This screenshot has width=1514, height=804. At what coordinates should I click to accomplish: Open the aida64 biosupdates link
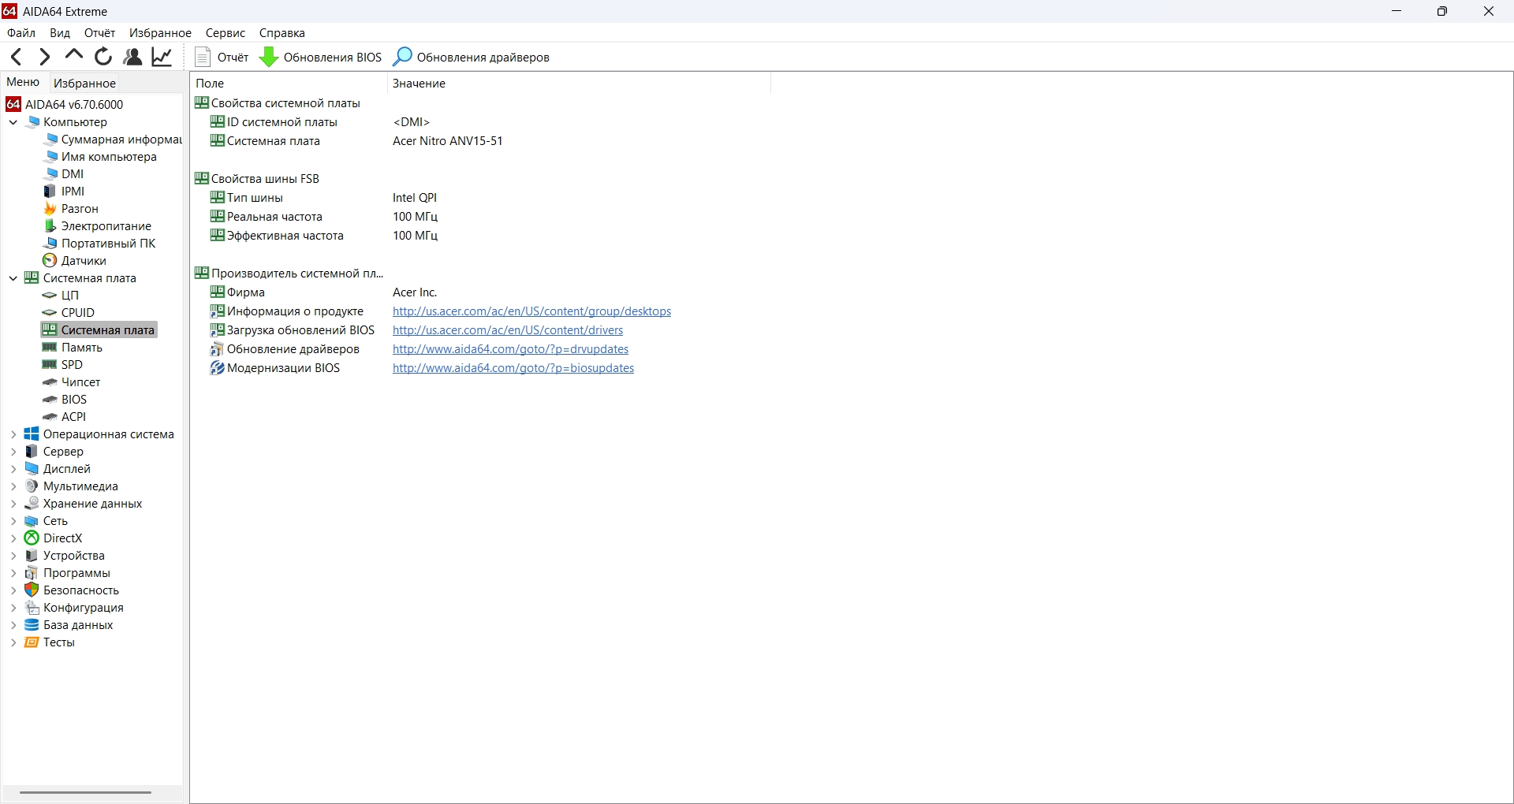tap(513, 368)
